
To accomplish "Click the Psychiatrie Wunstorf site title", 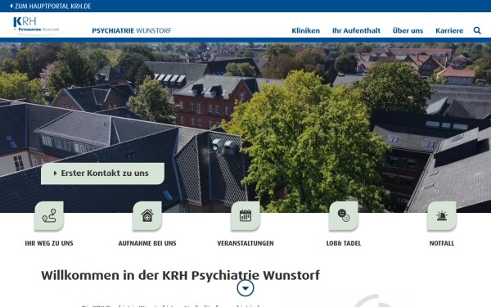I will (132, 31).
